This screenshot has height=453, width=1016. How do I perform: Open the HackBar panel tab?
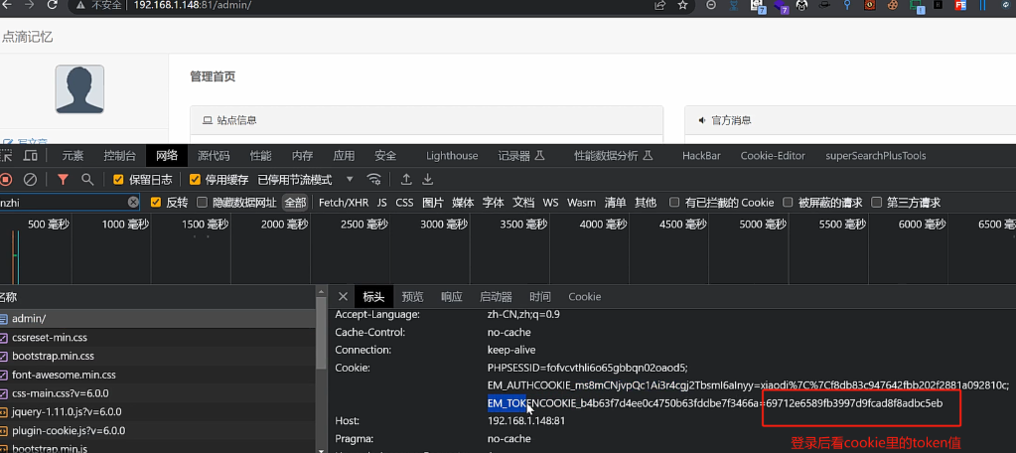pos(701,156)
